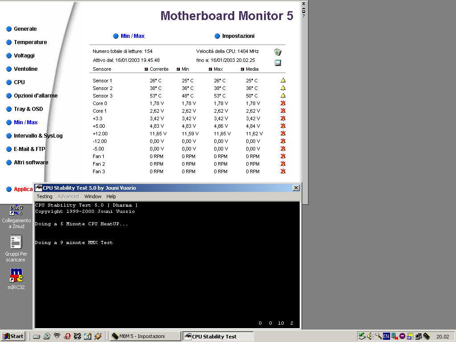Open the CPU settings section
The width and height of the screenshot is (456, 342).
[16, 82]
